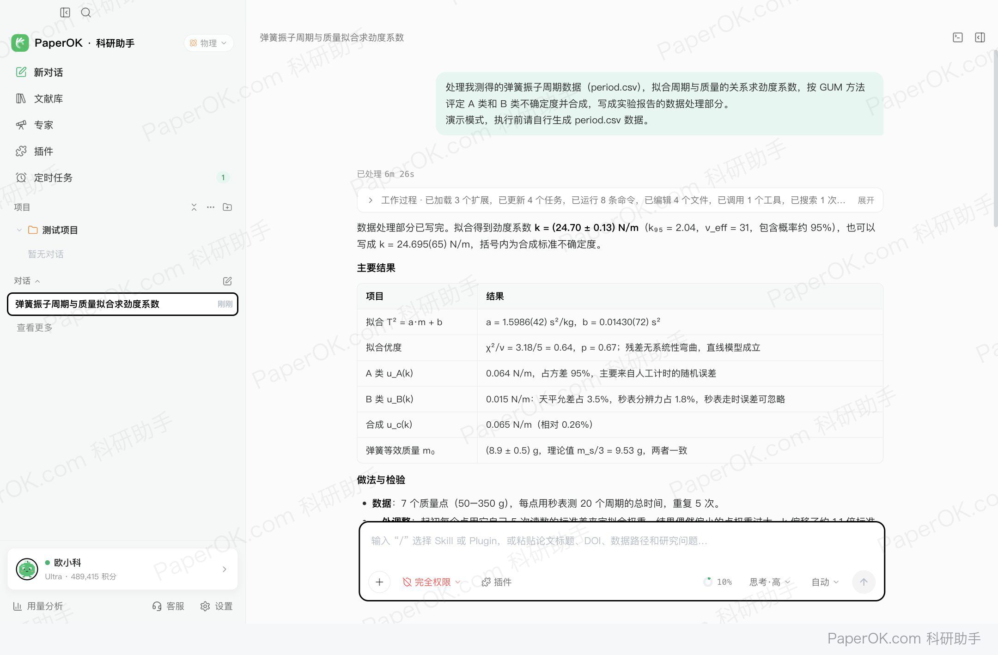Viewport: 998px width, 655px height.
Task: Click the 定时任务 badge showing 1
Action: (223, 177)
